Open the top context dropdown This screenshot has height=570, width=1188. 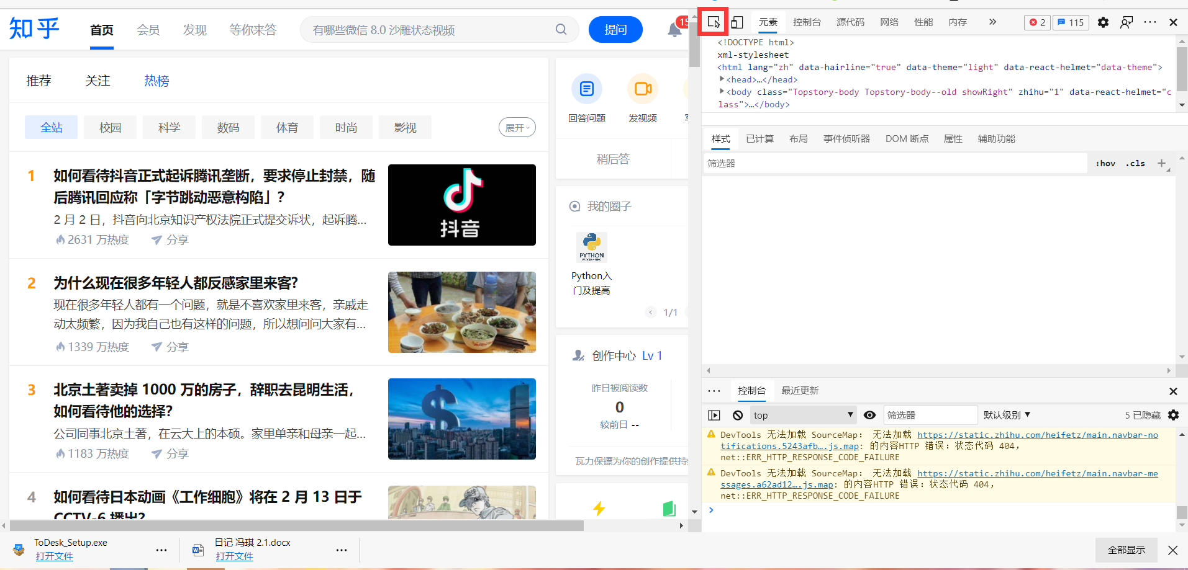pos(804,415)
